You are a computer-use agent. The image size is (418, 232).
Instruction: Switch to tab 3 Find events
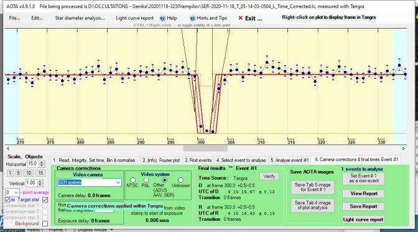coord(198,160)
